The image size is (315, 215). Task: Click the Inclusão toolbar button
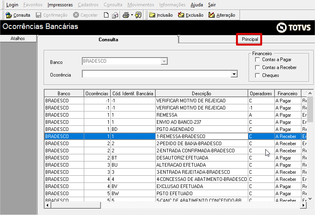pos(161,15)
